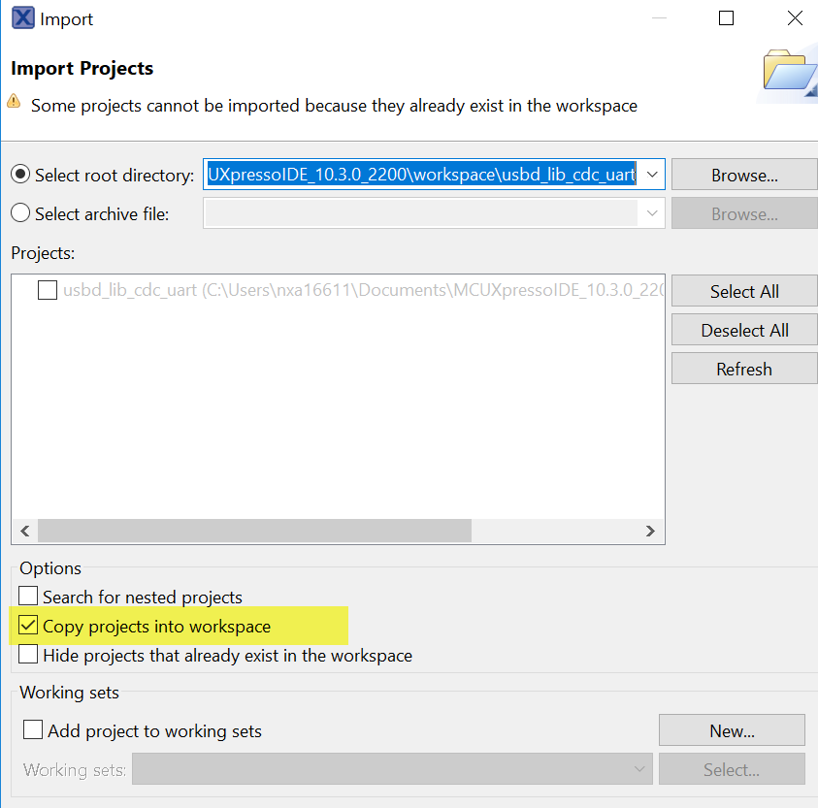818x808 pixels.
Task: Click Select All projects button
Action: click(744, 291)
